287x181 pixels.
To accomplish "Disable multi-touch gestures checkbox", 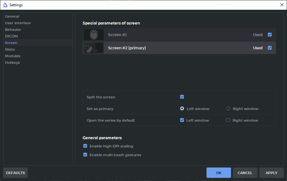I will tap(85, 155).
